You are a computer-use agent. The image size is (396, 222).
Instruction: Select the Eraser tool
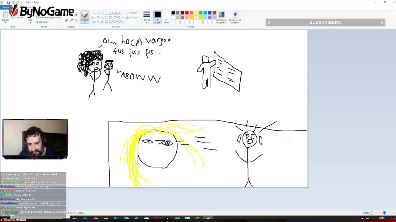point(66,20)
